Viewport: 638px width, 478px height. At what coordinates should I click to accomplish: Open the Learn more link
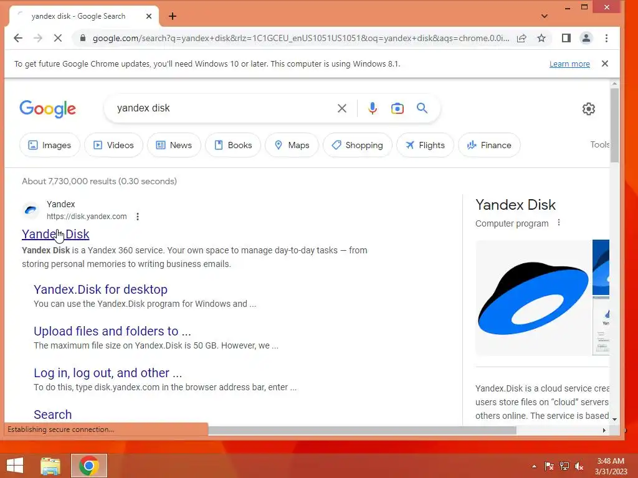569,64
